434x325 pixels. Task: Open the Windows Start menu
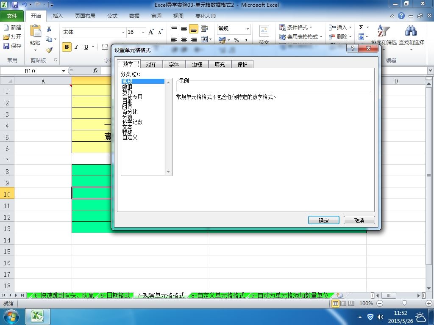pos(11,317)
